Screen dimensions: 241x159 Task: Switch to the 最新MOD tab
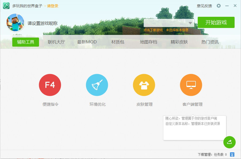87,42
